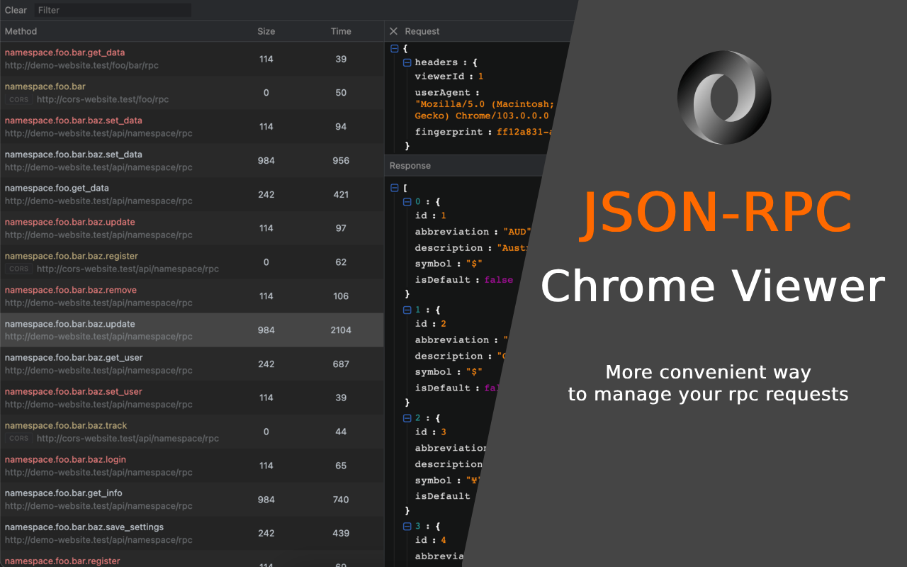Select namespace.foo.bar.baz.update row with time 2104
This screenshot has width=907, height=567.
192,330
